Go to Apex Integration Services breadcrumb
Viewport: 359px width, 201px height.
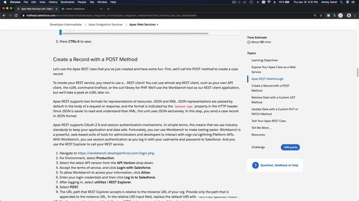[105, 25]
